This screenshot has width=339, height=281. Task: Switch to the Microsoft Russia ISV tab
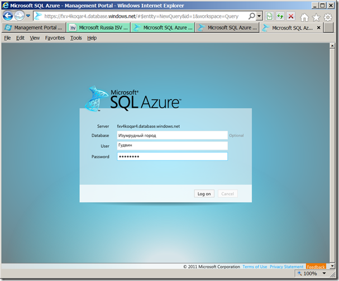(x=98, y=28)
